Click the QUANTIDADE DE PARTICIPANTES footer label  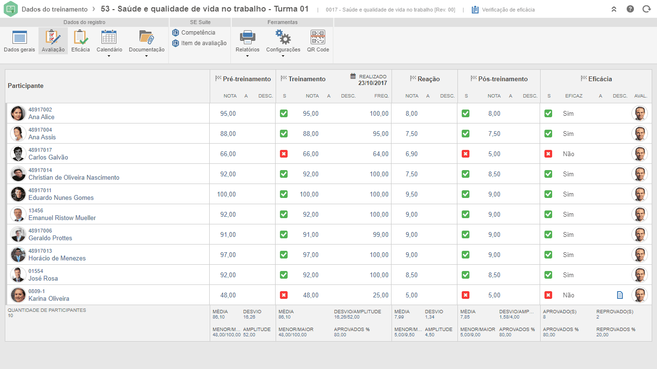(47, 310)
